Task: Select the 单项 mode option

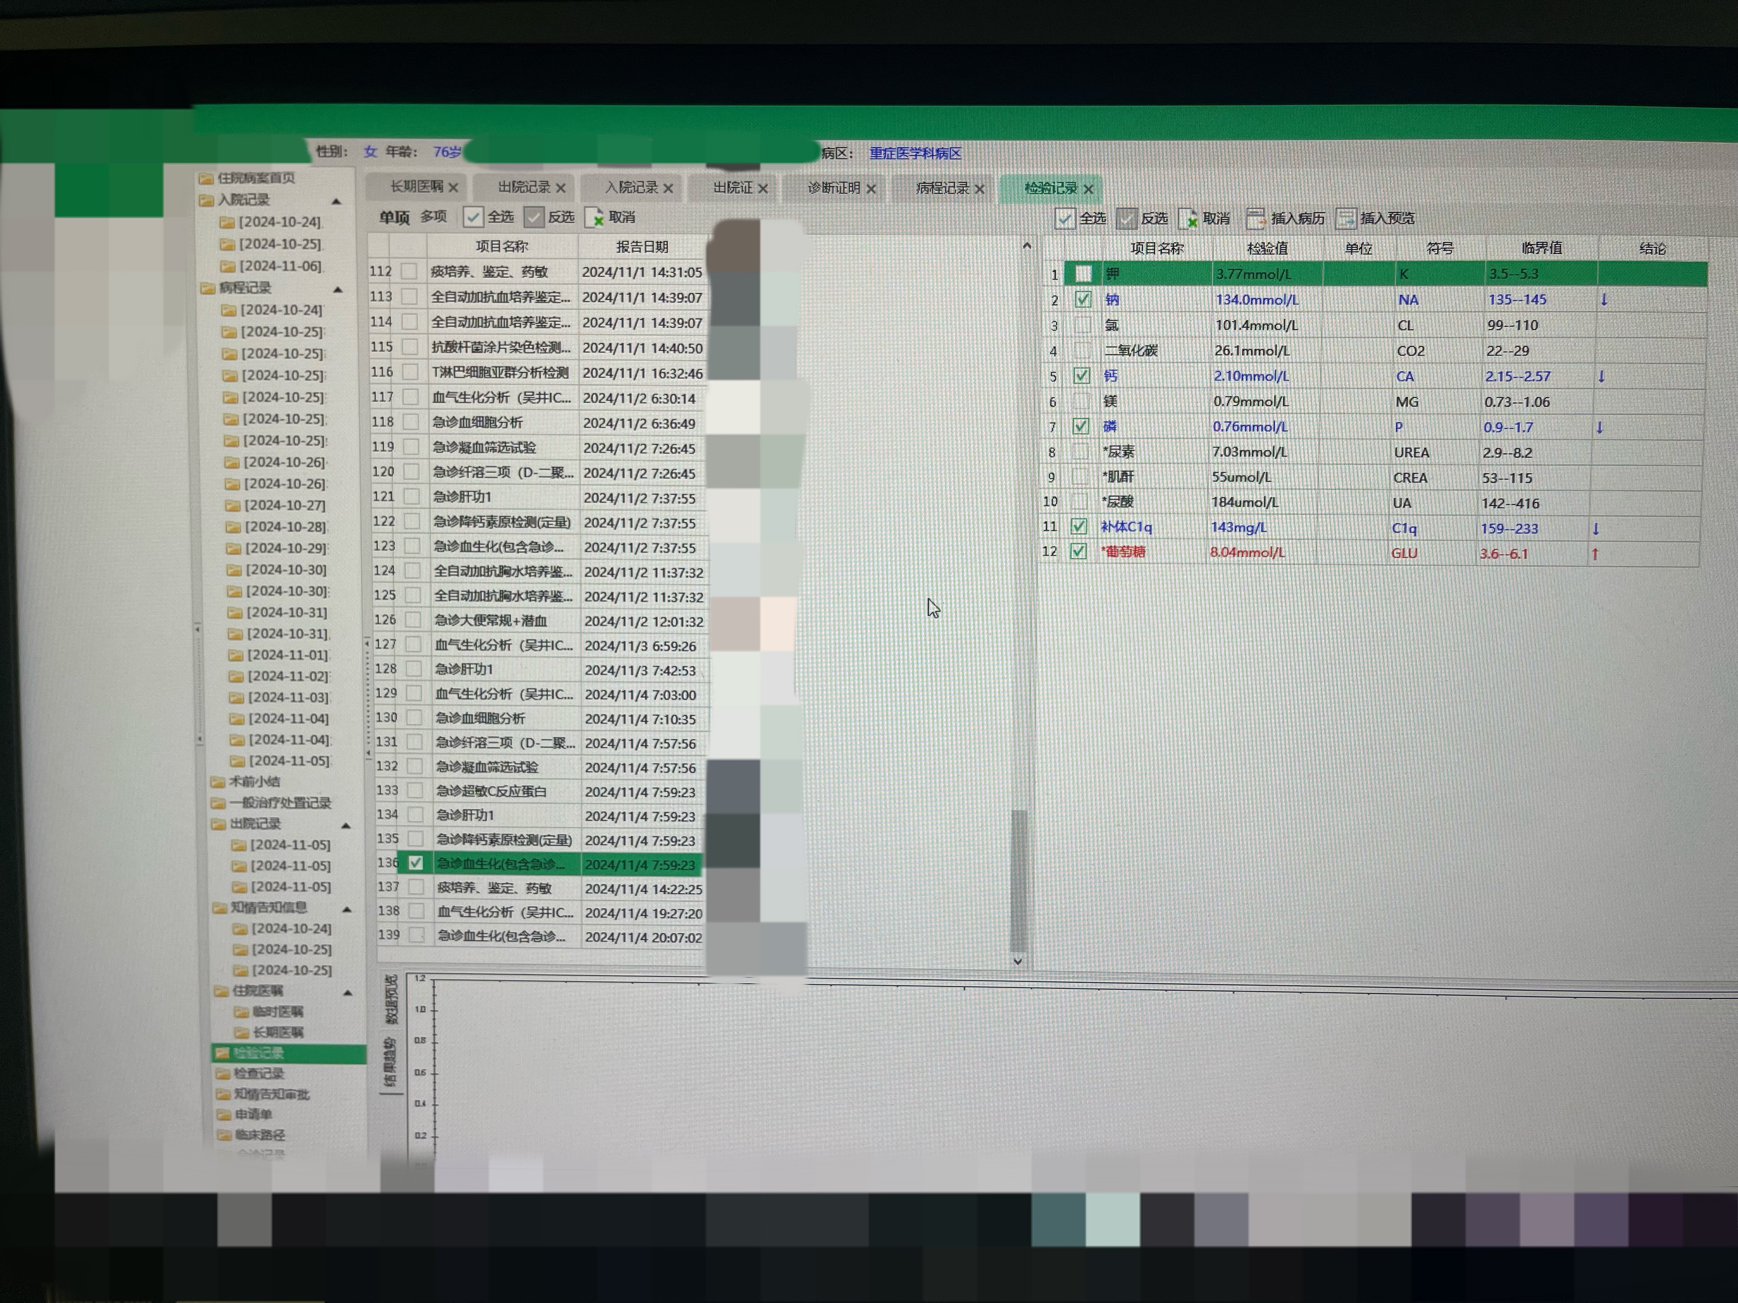Action: (394, 217)
